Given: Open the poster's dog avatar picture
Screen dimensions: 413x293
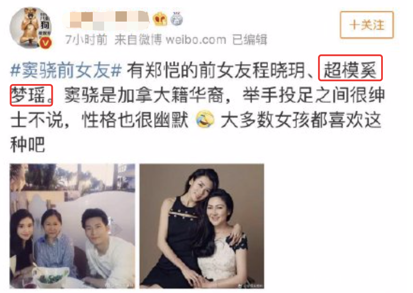Looking at the screenshot, I should tap(31, 28).
